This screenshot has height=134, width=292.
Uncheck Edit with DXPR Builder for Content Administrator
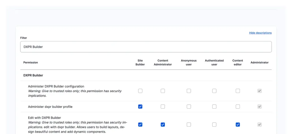163,125
